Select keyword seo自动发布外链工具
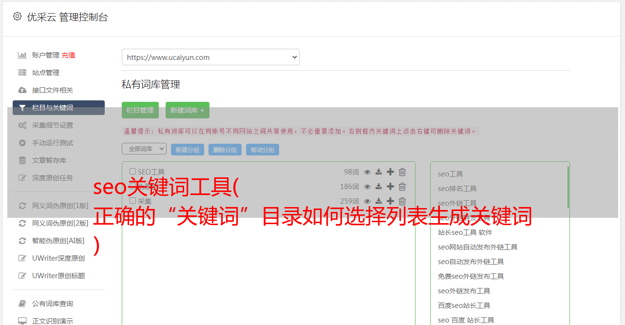The image size is (625, 325). pyautogui.click(x=471, y=262)
